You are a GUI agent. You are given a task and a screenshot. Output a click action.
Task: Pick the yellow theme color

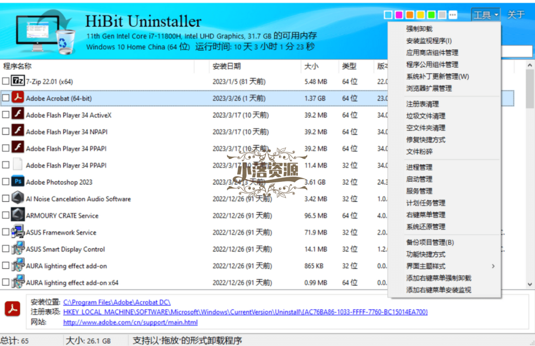421,15
